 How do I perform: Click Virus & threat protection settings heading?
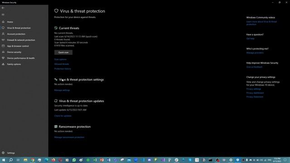coord(82,80)
